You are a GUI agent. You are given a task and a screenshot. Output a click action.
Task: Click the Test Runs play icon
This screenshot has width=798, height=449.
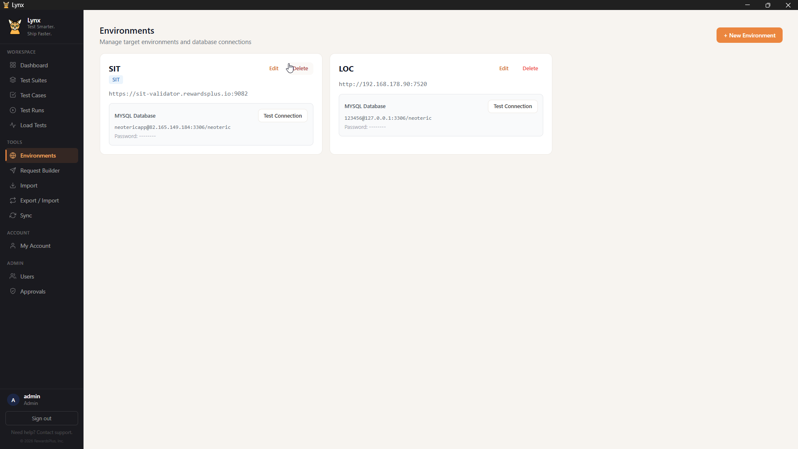[13, 110]
